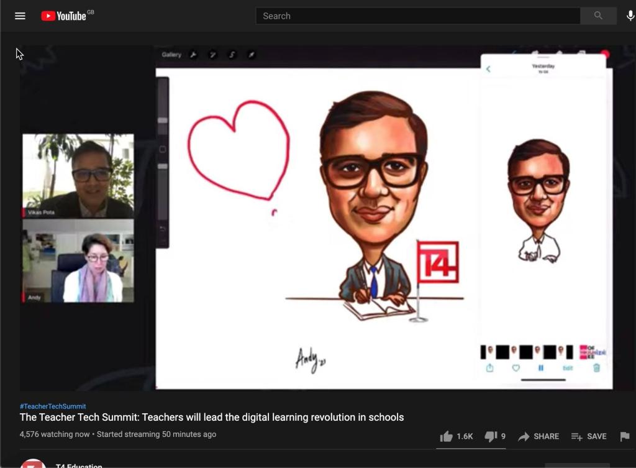Click the YouTube logo to go home

point(64,16)
